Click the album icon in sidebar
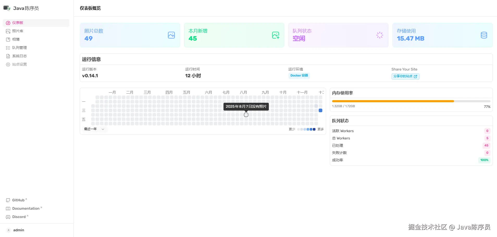The width and height of the screenshot is (497, 237). 8,40
